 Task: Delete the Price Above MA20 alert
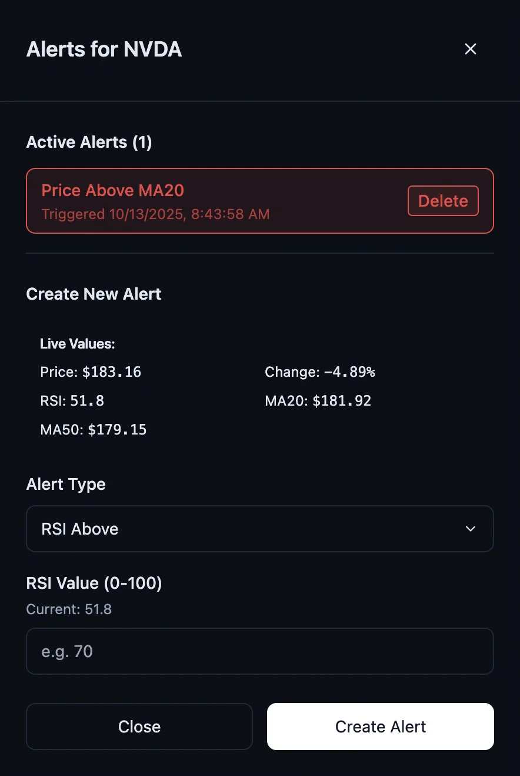pyautogui.click(x=443, y=201)
